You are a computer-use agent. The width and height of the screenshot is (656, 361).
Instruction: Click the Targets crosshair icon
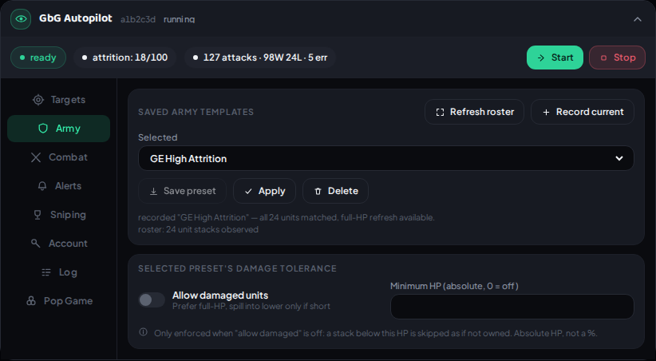pyautogui.click(x=38, y=100)
